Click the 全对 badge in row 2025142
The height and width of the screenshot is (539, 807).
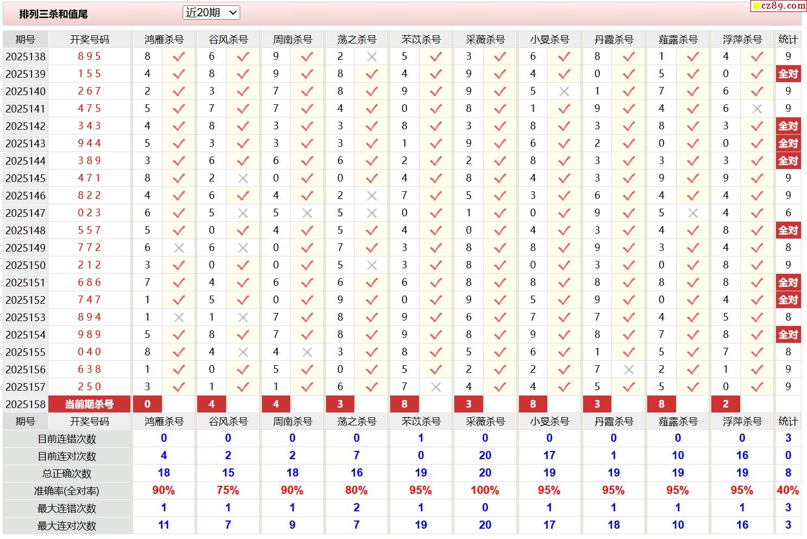[x=788, y=126]
